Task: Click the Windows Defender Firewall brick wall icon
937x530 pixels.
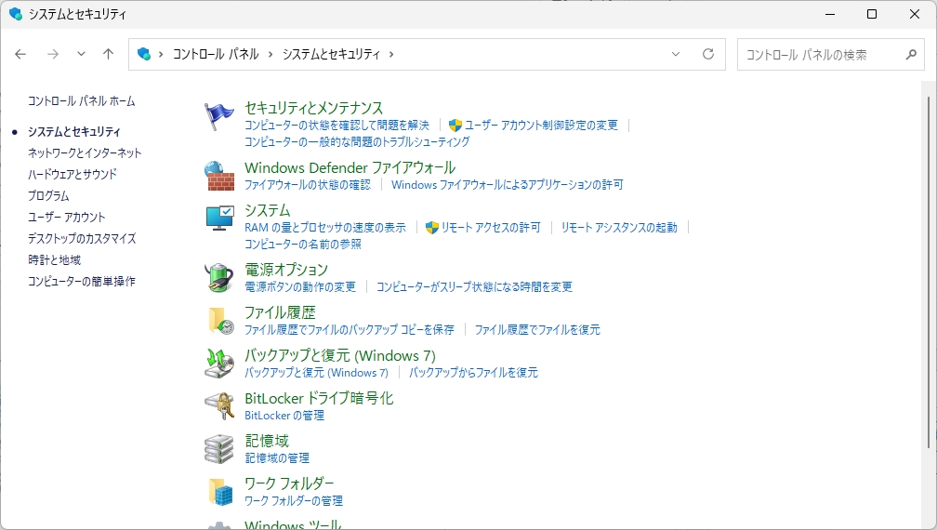Action: 220,176
